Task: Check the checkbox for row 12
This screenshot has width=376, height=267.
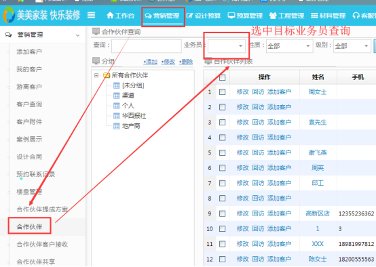Action: [223, 259]
